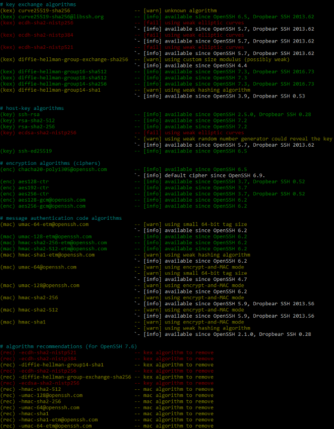The height and width of the screenshot is (429, 334).
Task: Click recommendation '-umac-64-etm@openssh.com'
Action: click(55, 426)
